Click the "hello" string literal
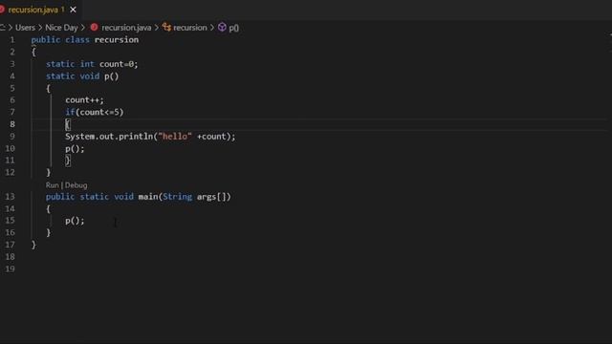Viewport: 612px width, 344px height. coord(175,137)
